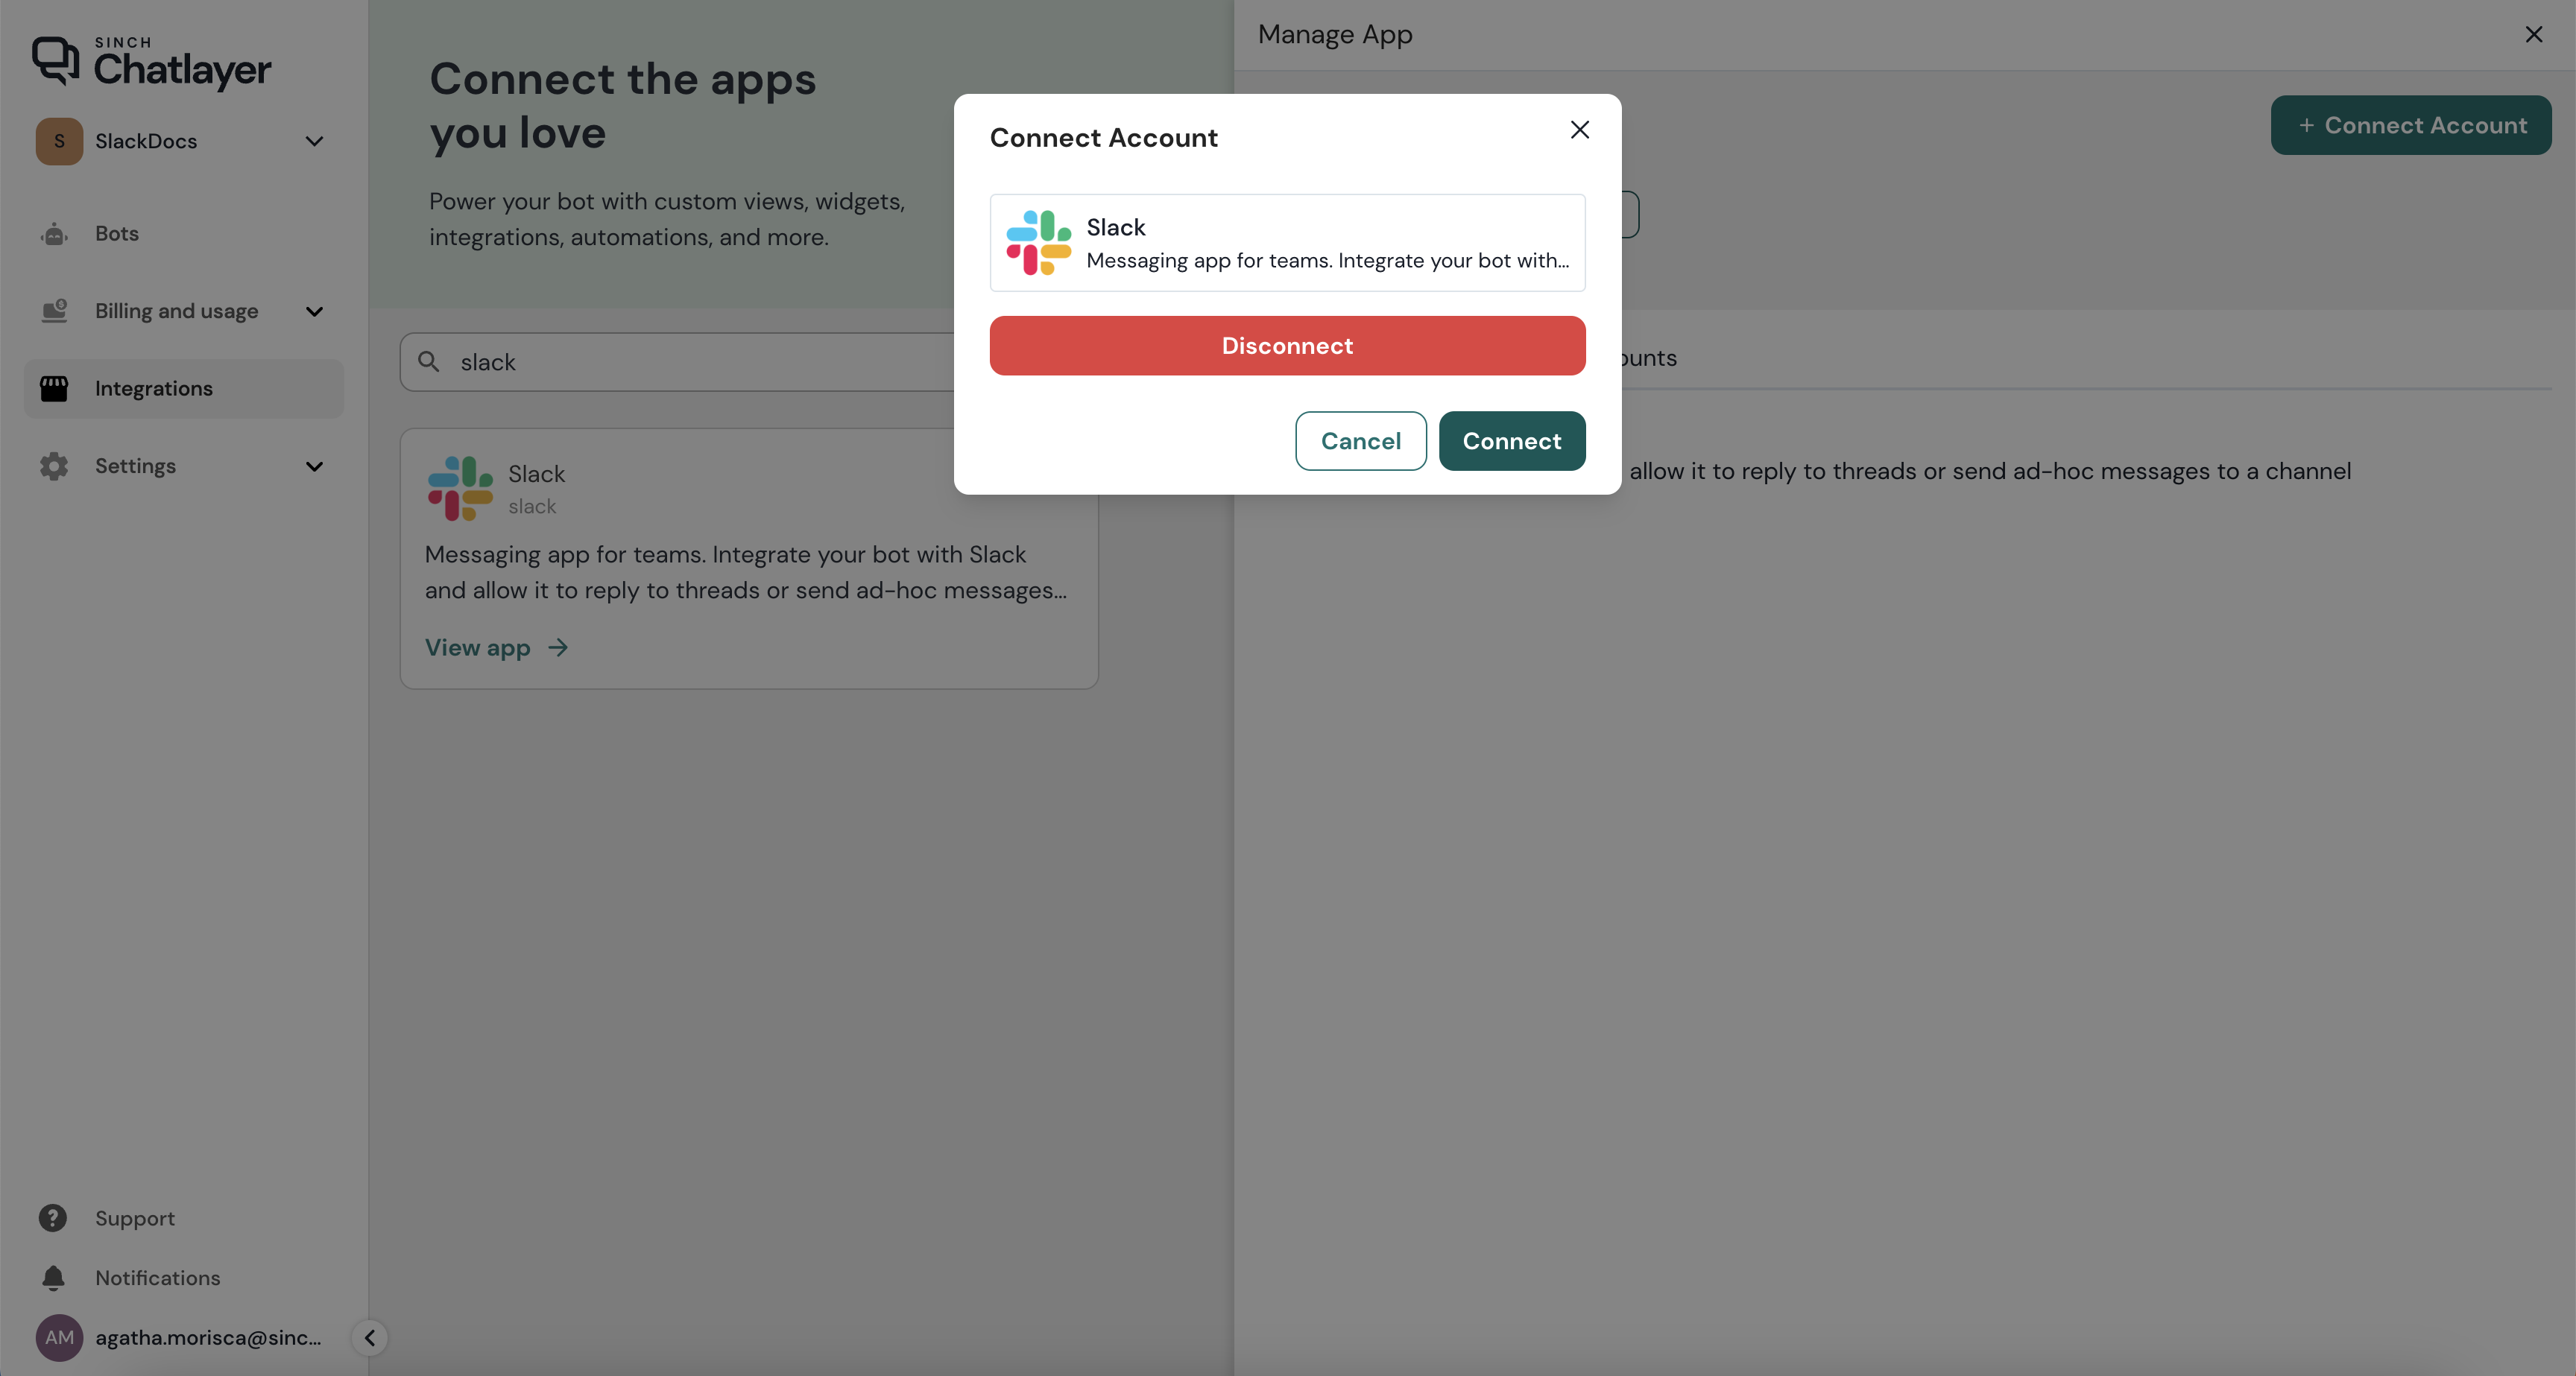Expand the Billing and usage chevron
Screen dimensions: 2576x1376
(314, 311)
